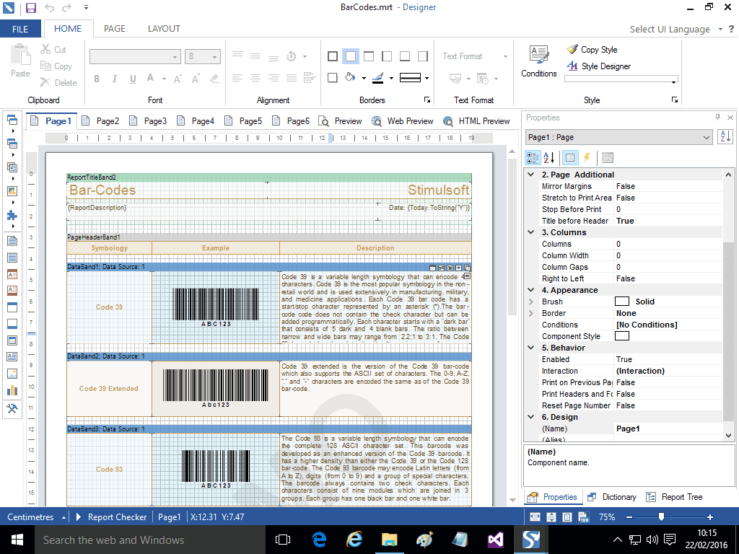
Task: Open the font name combo box
Action: [135, 56]
